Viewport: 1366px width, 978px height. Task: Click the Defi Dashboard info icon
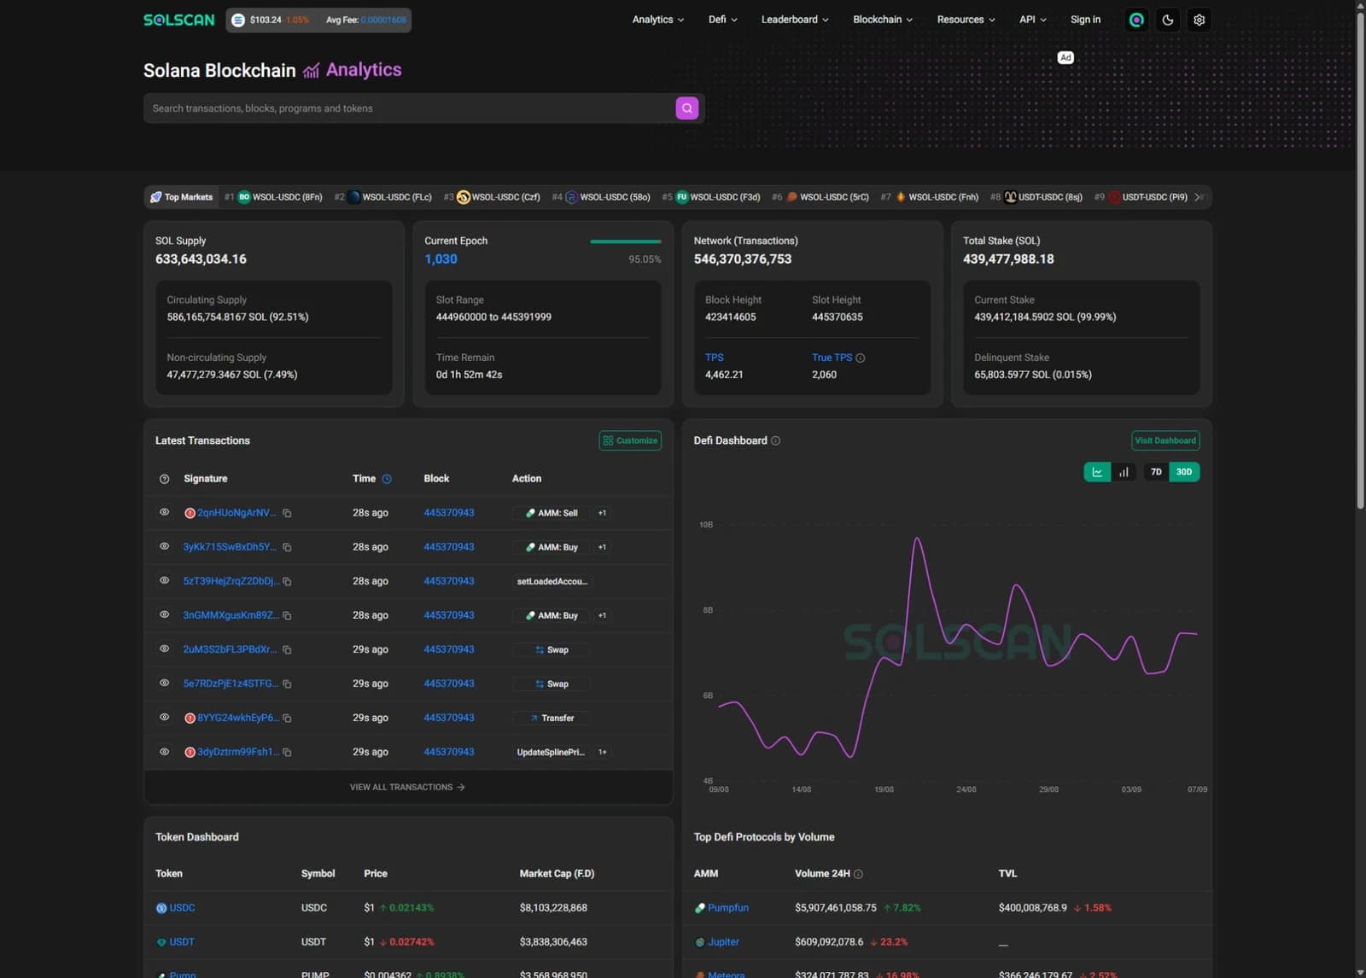[775, 440]
